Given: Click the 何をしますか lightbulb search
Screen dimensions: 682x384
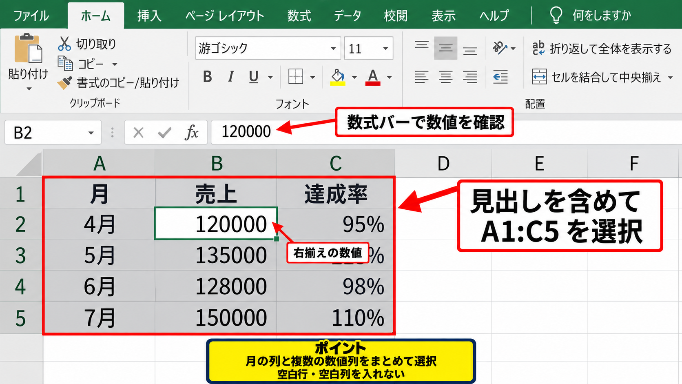Looking at the screenshot, I should pos(590,16).
